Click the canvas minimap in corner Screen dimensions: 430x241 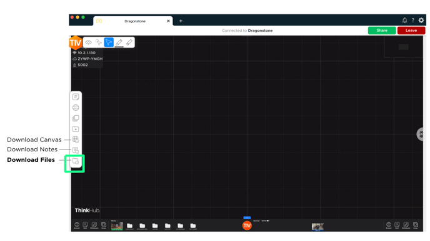(403, 47)
